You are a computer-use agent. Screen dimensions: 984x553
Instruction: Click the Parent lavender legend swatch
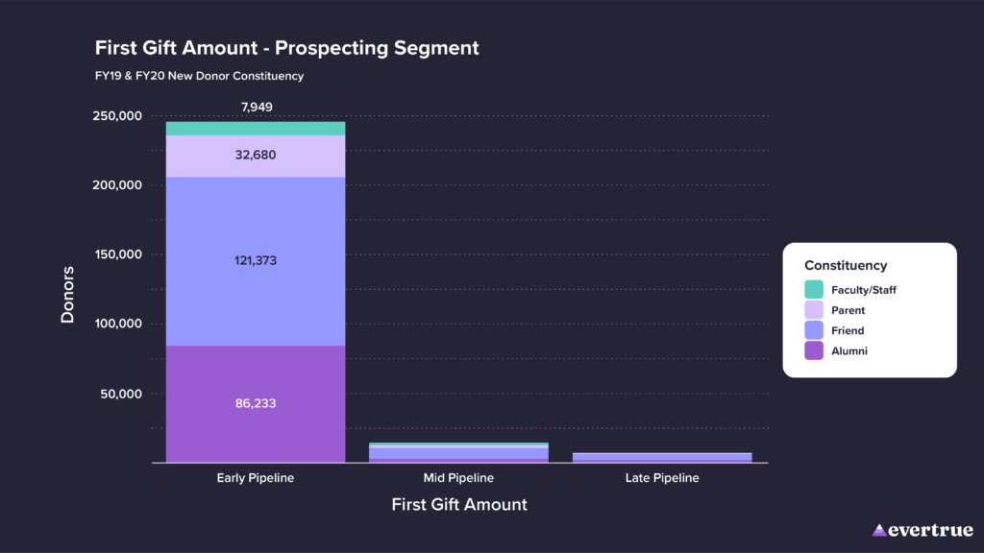click(814, 310)
